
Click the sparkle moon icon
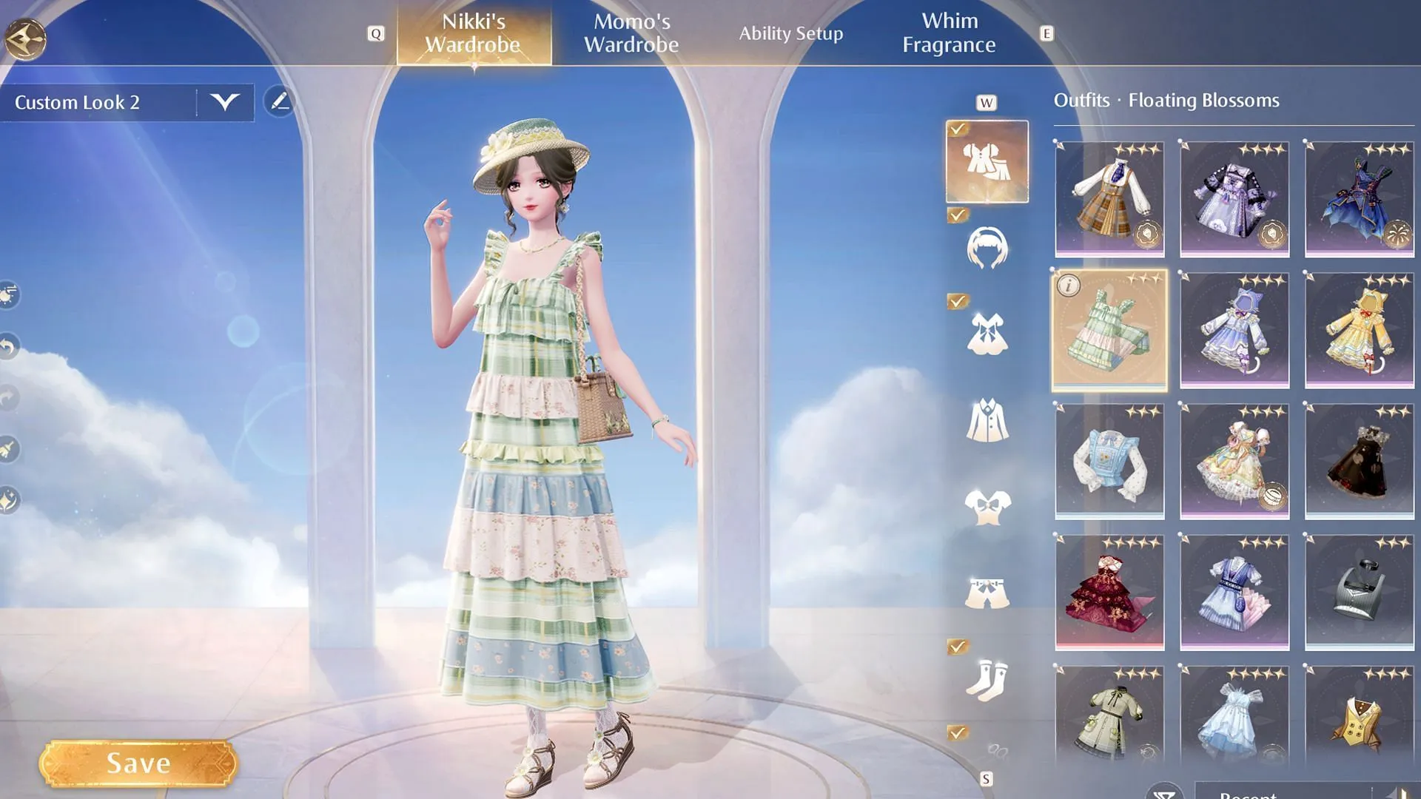[7, 500]
